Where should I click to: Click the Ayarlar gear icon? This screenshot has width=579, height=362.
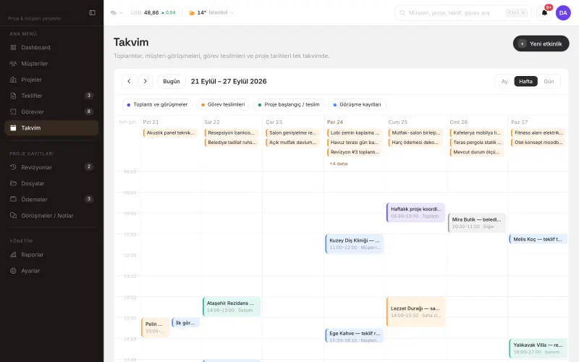click(13, 270)
